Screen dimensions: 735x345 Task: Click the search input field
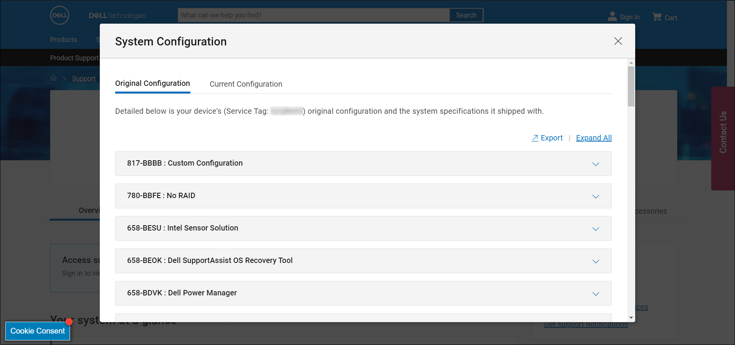point(314,15)
